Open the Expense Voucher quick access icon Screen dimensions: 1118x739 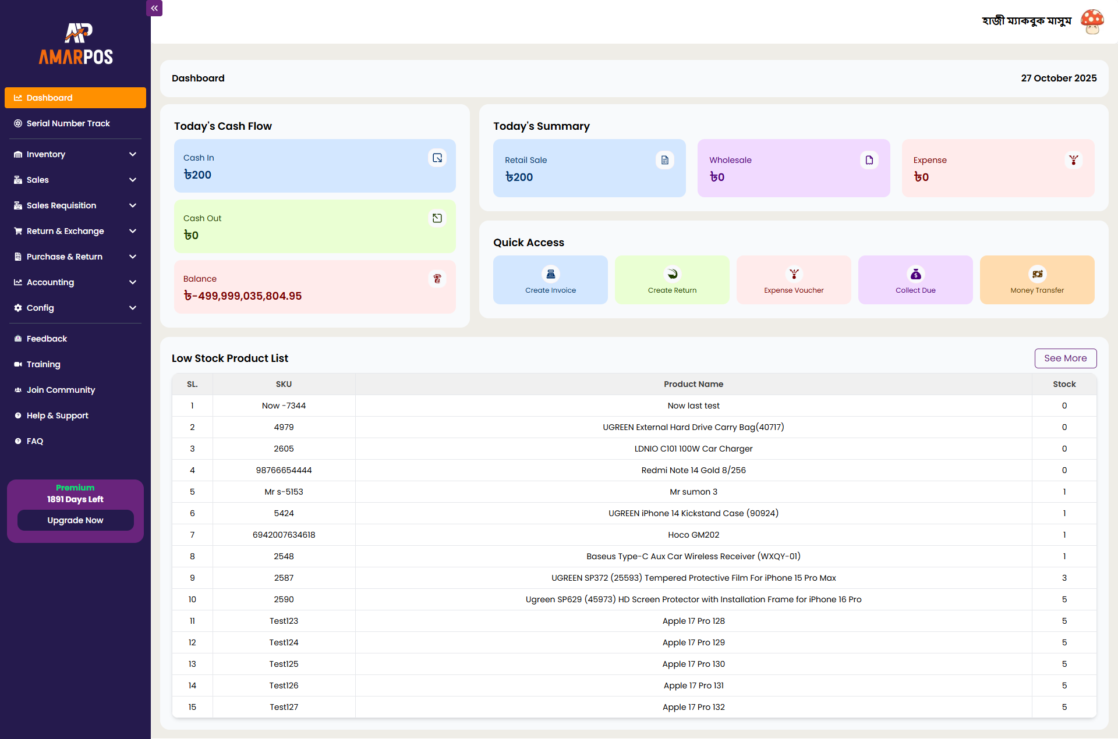point(793,274)
